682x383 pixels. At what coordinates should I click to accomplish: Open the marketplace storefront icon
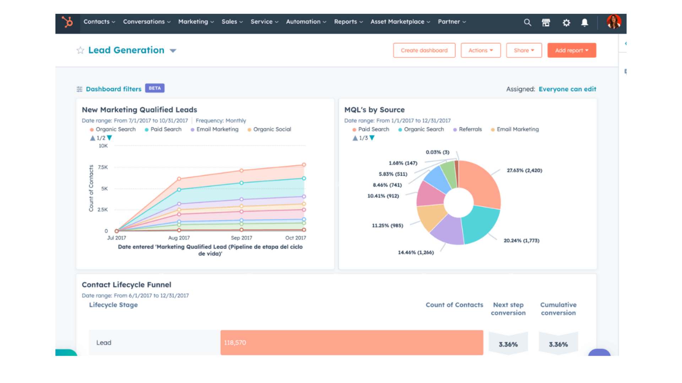click(x=546, y=23)
